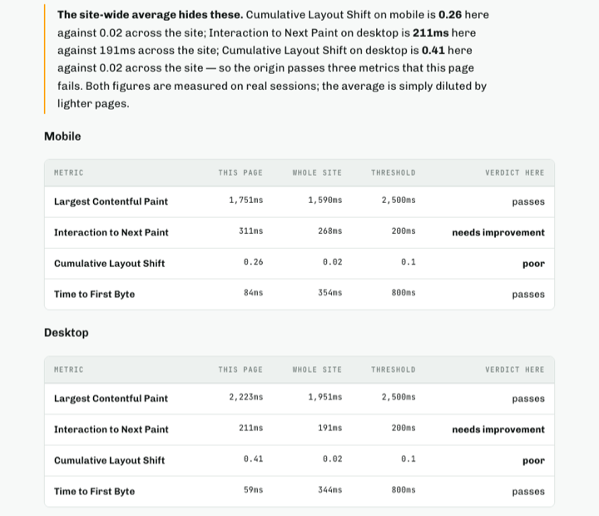Viewport: 599px width, 516px height.
Task: Click 'passes' verdict for Mobile Largest Contentful Paint
Action: [x=528, y=201]
